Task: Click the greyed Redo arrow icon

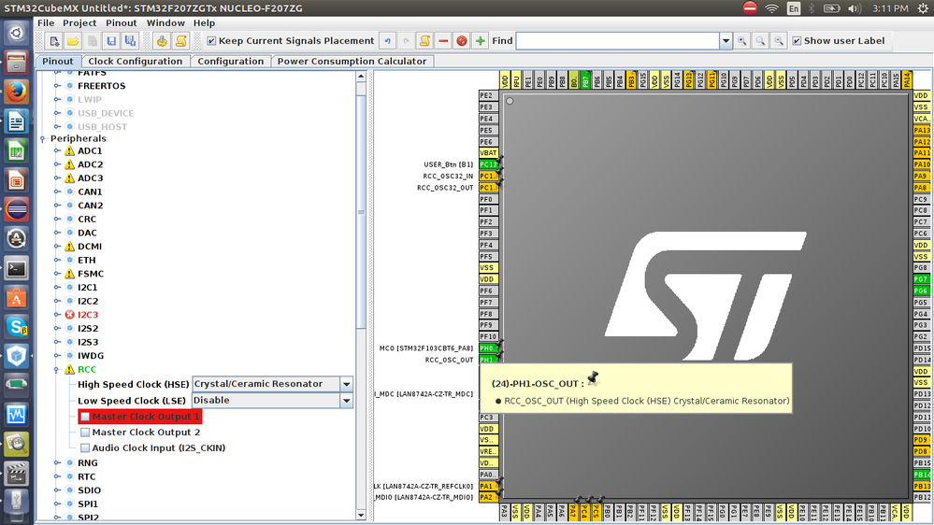Action: pos(407,41)
